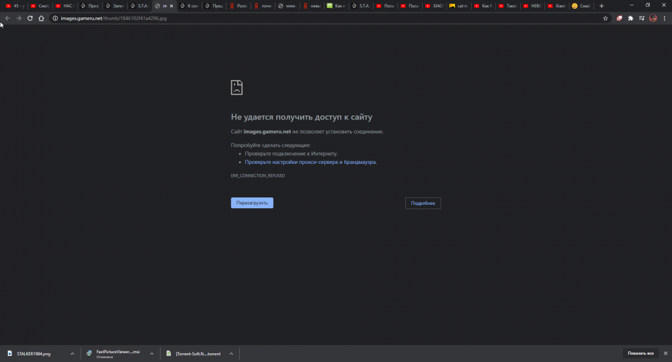Open the Torrent-Soft torrent download item

click(x=198, y=354)
